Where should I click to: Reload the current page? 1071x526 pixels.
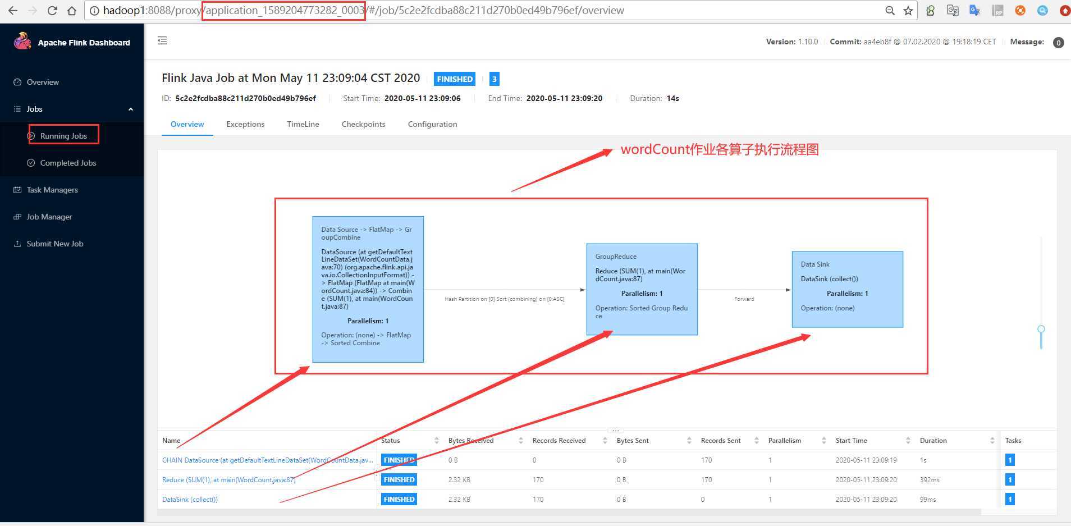52,10
